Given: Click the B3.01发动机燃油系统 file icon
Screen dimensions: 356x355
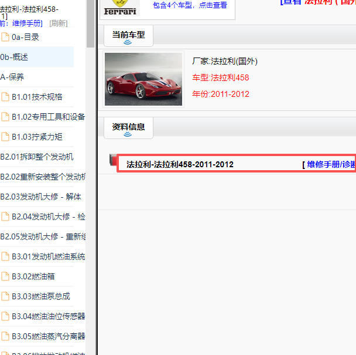Looking at the screenshot, I should [5, 256].
